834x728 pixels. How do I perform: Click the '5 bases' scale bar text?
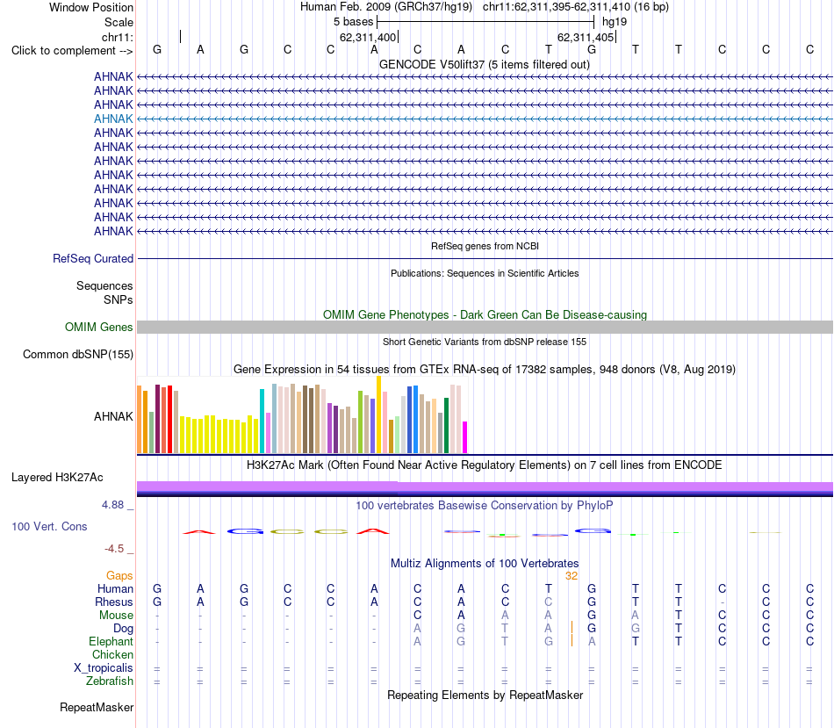pyautogui.click(x=353, y=22)
